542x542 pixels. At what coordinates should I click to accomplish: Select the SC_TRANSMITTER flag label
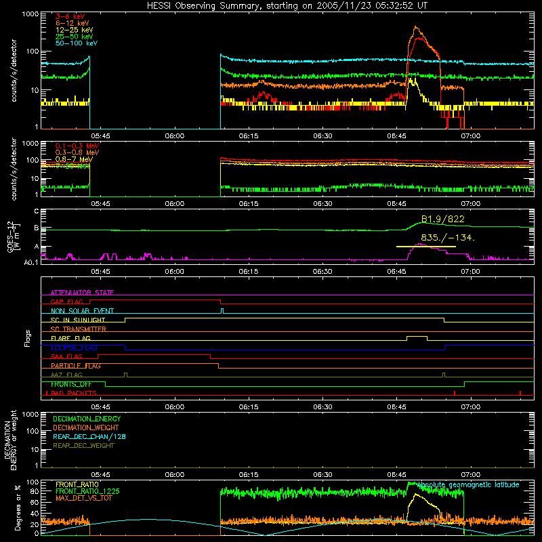(x=79, y=329)
